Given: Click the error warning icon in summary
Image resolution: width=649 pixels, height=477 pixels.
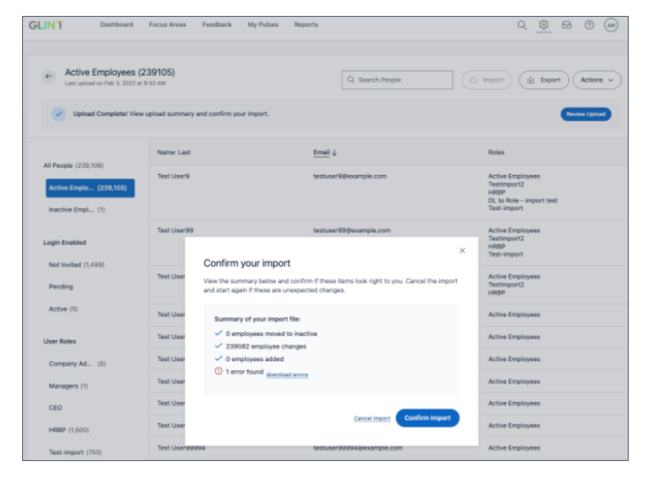Looking at the screenshot, I should click(218, 371).
